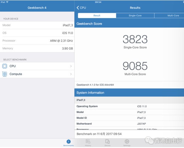Tap the Model ID row
The width and height of the screenshot is (184, 148).
[129, 118]
